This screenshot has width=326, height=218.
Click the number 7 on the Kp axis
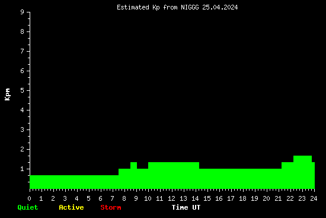(x=23, y=51)
